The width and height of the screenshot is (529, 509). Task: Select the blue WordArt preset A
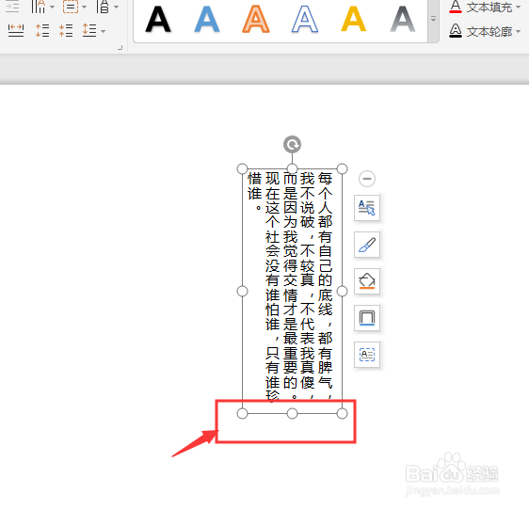(x=207, y=20)
